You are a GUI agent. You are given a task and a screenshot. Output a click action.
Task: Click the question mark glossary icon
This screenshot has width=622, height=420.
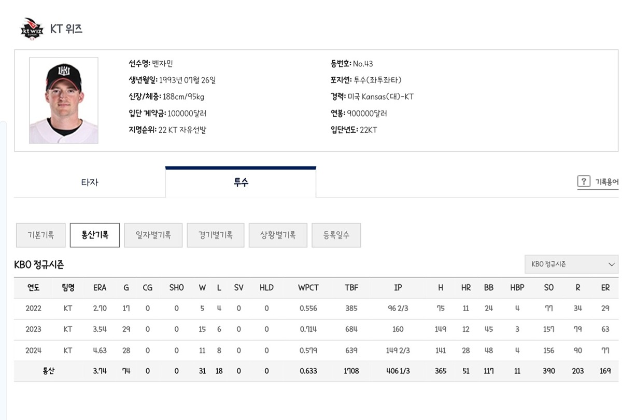tap(584, 181)
